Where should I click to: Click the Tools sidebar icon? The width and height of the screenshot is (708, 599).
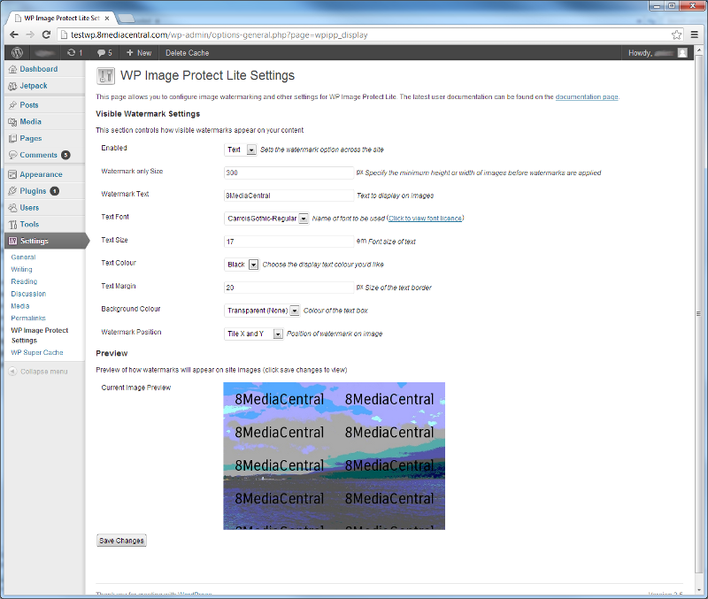pyautogui.click(x=12, y=225)
